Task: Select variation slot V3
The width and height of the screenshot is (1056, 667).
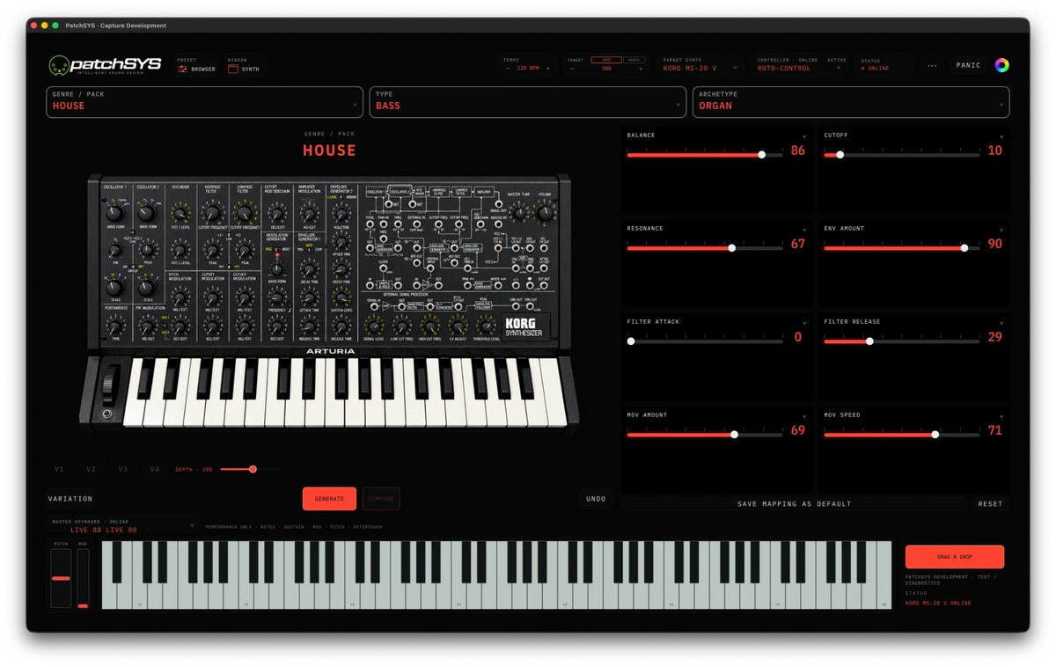Action: click(x=122, y=469)
